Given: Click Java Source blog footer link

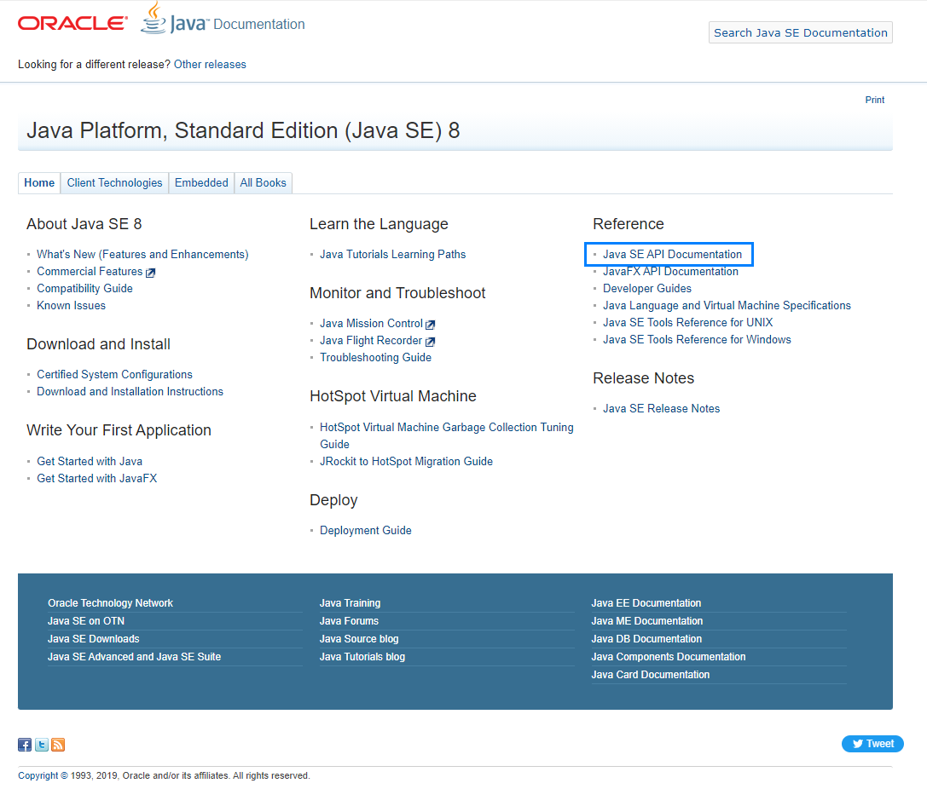Looking at the screenshot, I should [359, 639].
